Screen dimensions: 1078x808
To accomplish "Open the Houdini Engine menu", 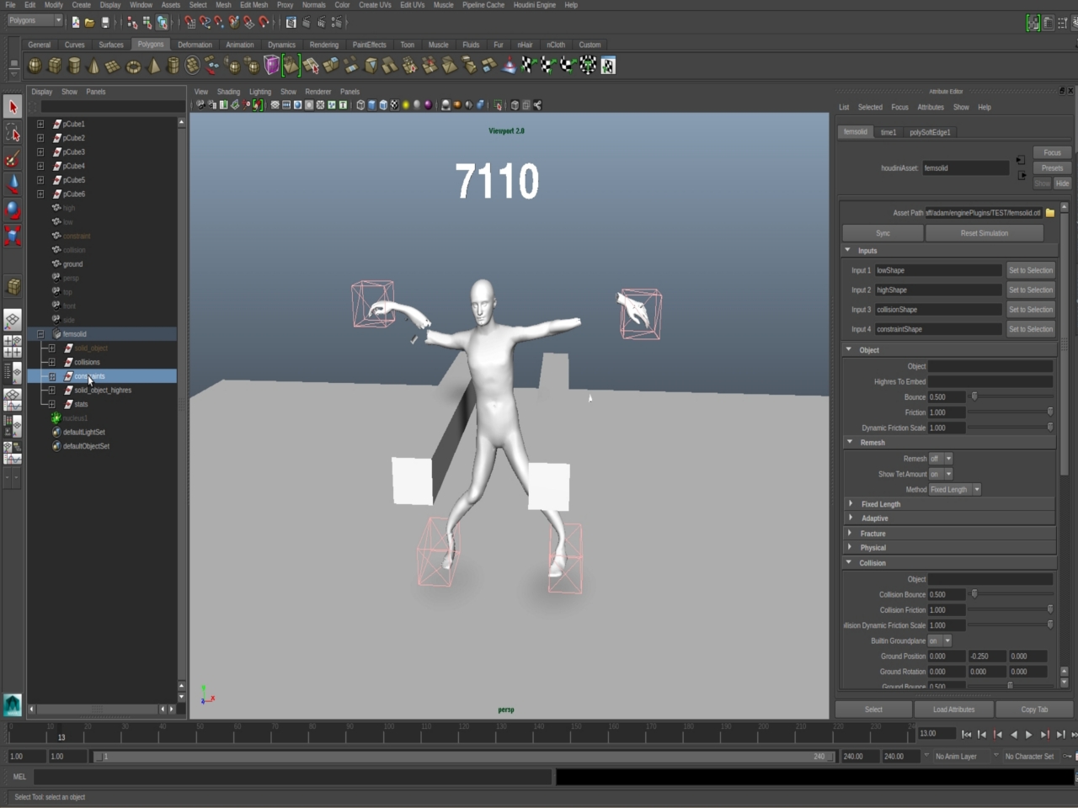I will click(534, 5).
